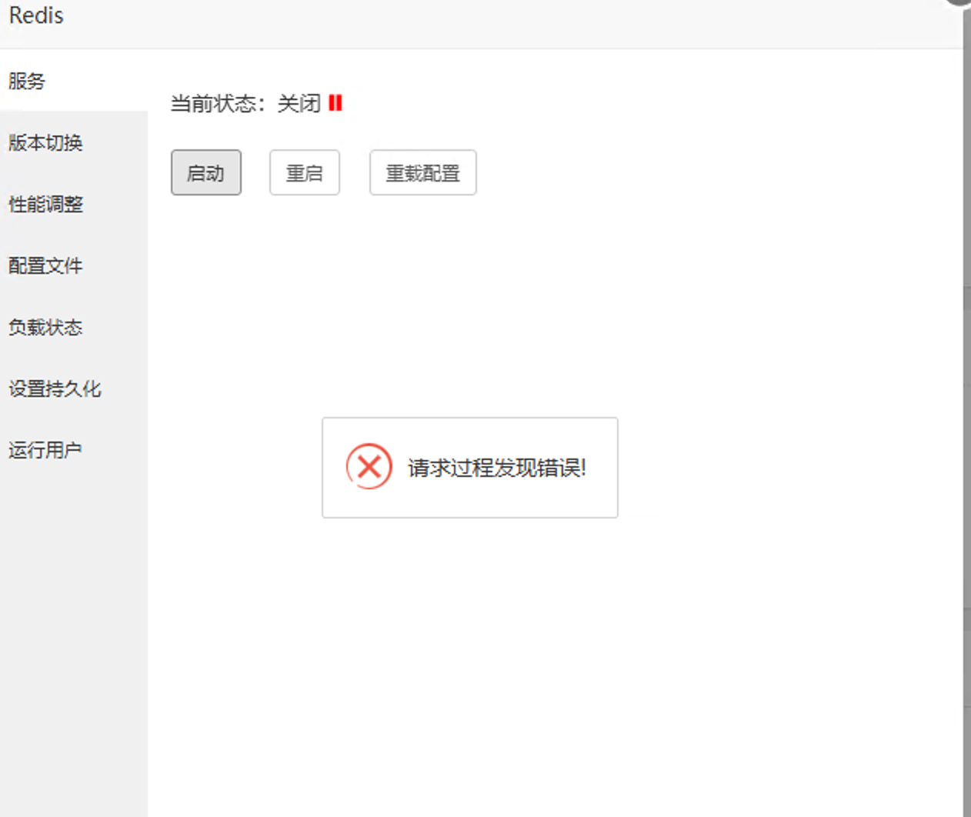Screen dimensions: 971x817
Task: Click the 重启 button
Action: pyautogui.click(x=305, y=172)
